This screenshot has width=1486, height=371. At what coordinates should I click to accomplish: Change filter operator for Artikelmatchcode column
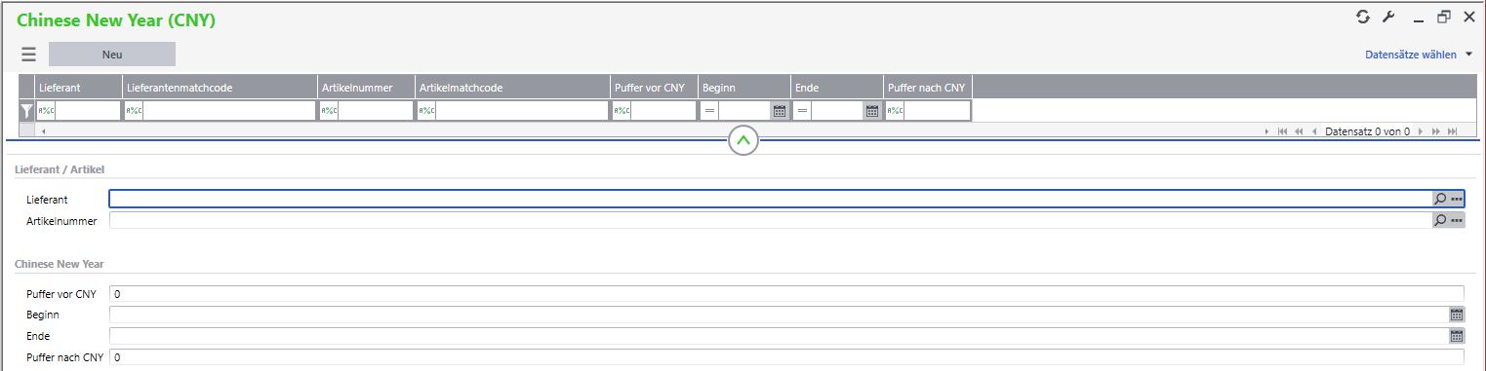pos(426,111)
